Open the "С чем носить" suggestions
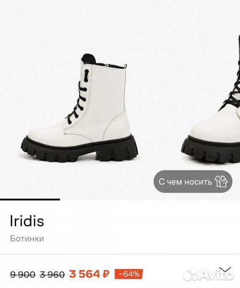This screenshot has width=240, height=288. coord(193,181)
